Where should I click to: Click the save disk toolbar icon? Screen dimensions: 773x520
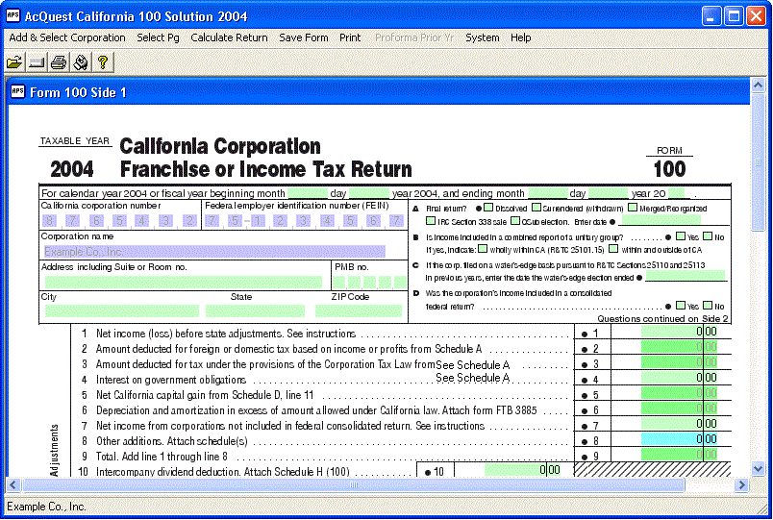pos(81,62)
